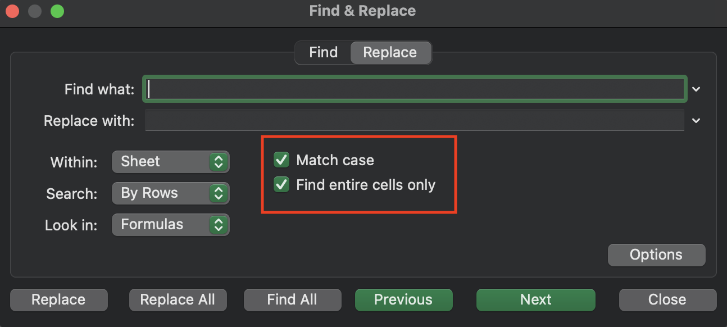
Task: Expand the Find what history chevron
Action: (696, 89)
